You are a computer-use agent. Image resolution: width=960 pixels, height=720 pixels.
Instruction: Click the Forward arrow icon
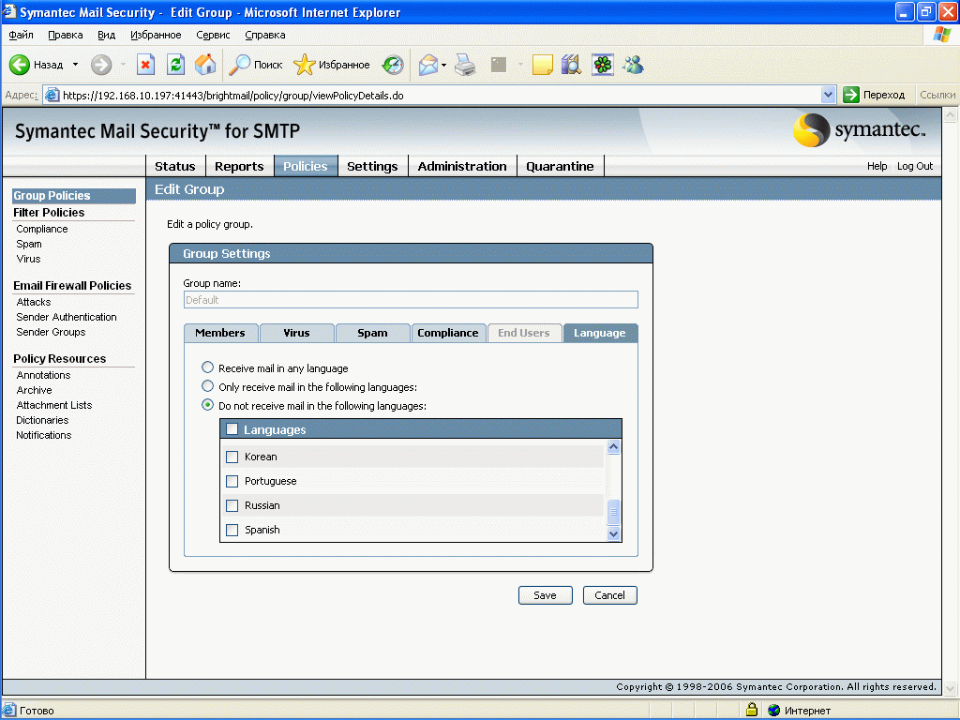click(x=101, y=65)
